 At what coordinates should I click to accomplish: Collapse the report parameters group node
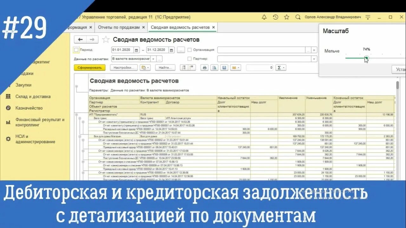click(76, 86)
